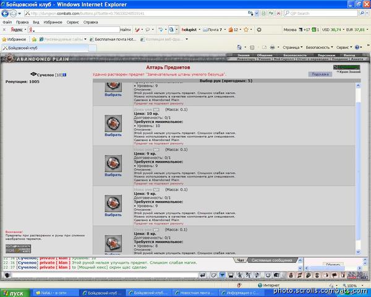This screenshot has width=371, height=297.
Task: Open the Файл menu
Action: tap(7, 22)
